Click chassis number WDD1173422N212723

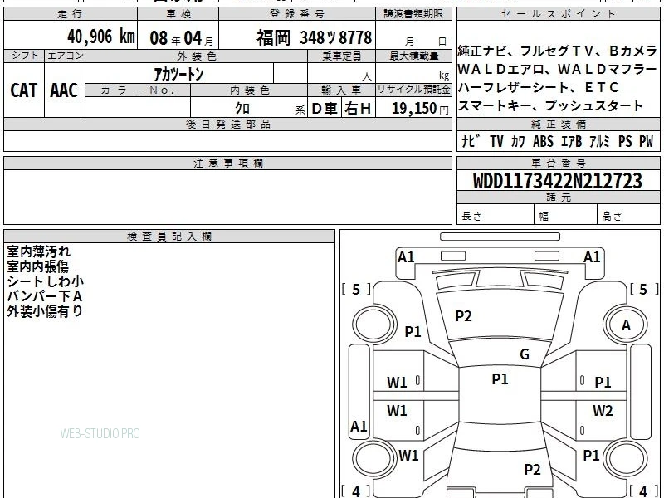click(x=558, y=181)
